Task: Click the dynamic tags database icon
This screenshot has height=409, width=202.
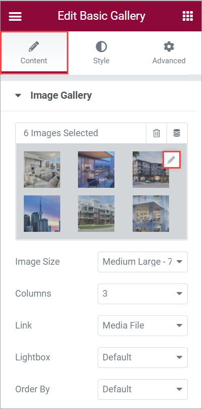Action: pos(177,133)
